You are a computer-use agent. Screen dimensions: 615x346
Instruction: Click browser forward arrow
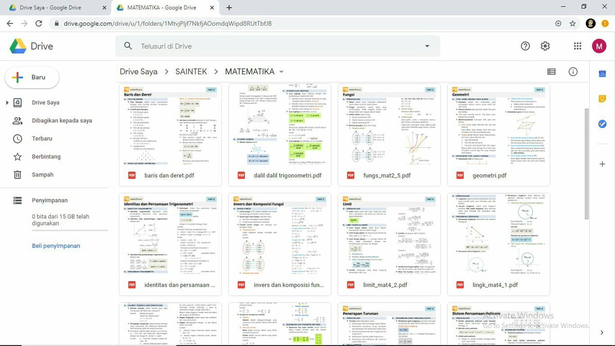click(x=24, y=24)
